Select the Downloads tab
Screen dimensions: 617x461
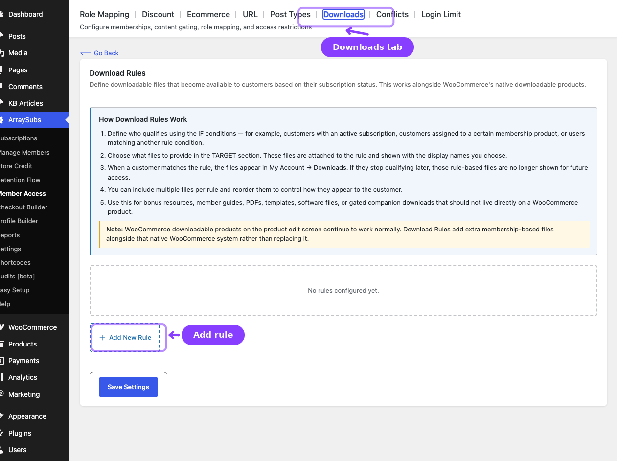[343, 14]
